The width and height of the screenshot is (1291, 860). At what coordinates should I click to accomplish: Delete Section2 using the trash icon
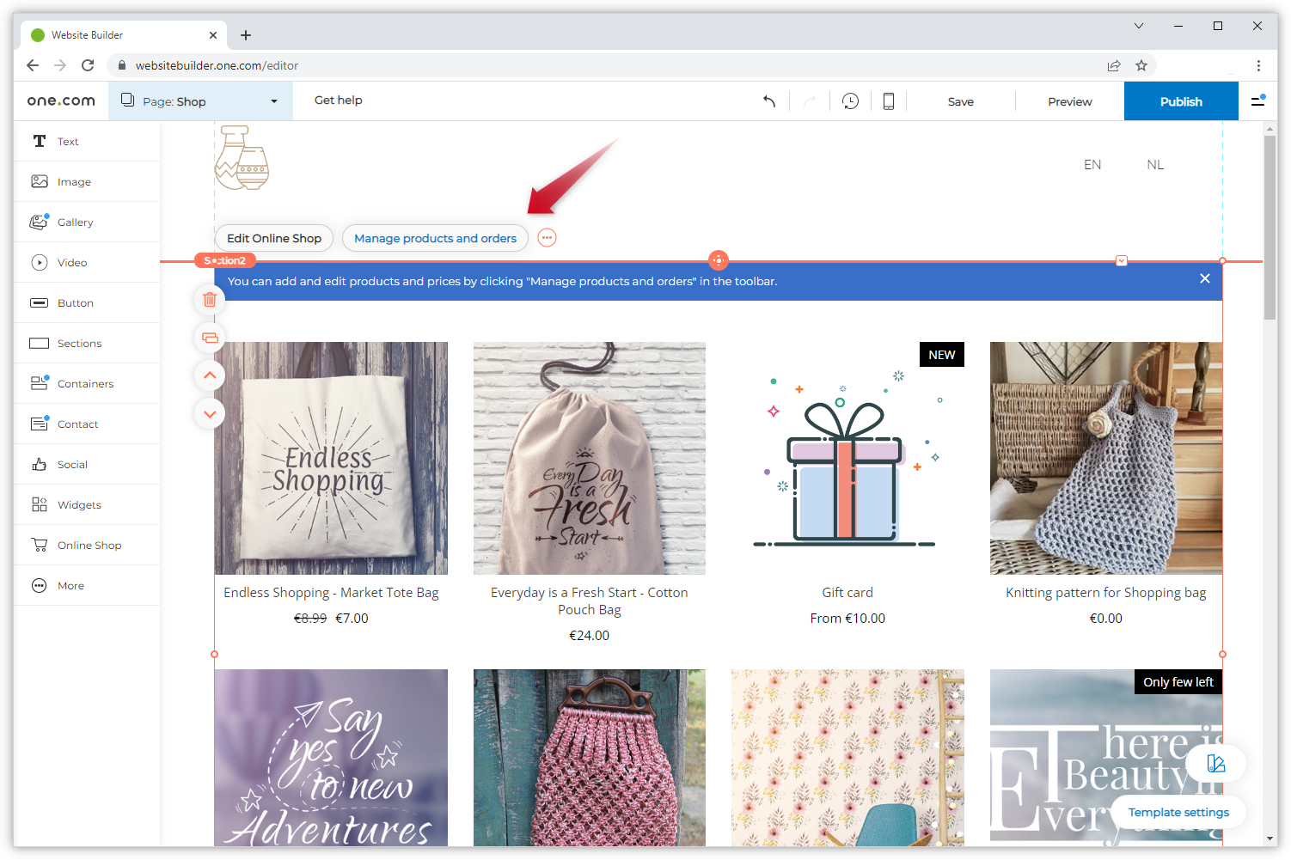(x=209, y=299)
